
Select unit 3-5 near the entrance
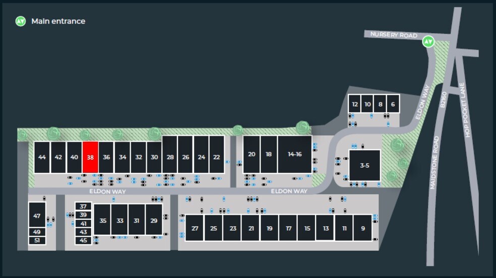(x=364, y=165)
